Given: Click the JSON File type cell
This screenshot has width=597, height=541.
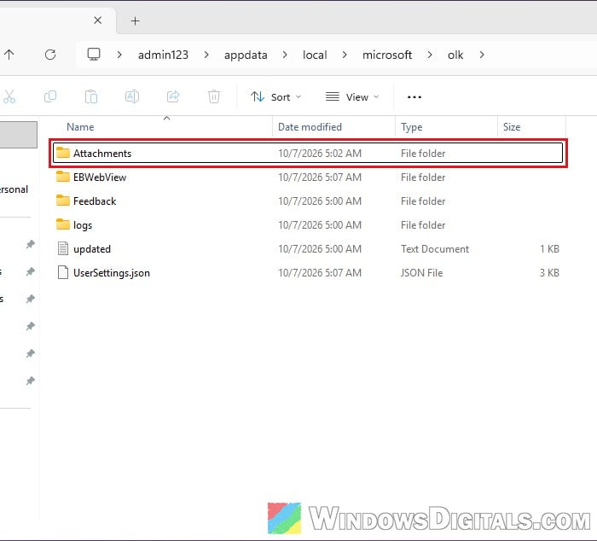Looking at the screenshot, I should [422, 273].
